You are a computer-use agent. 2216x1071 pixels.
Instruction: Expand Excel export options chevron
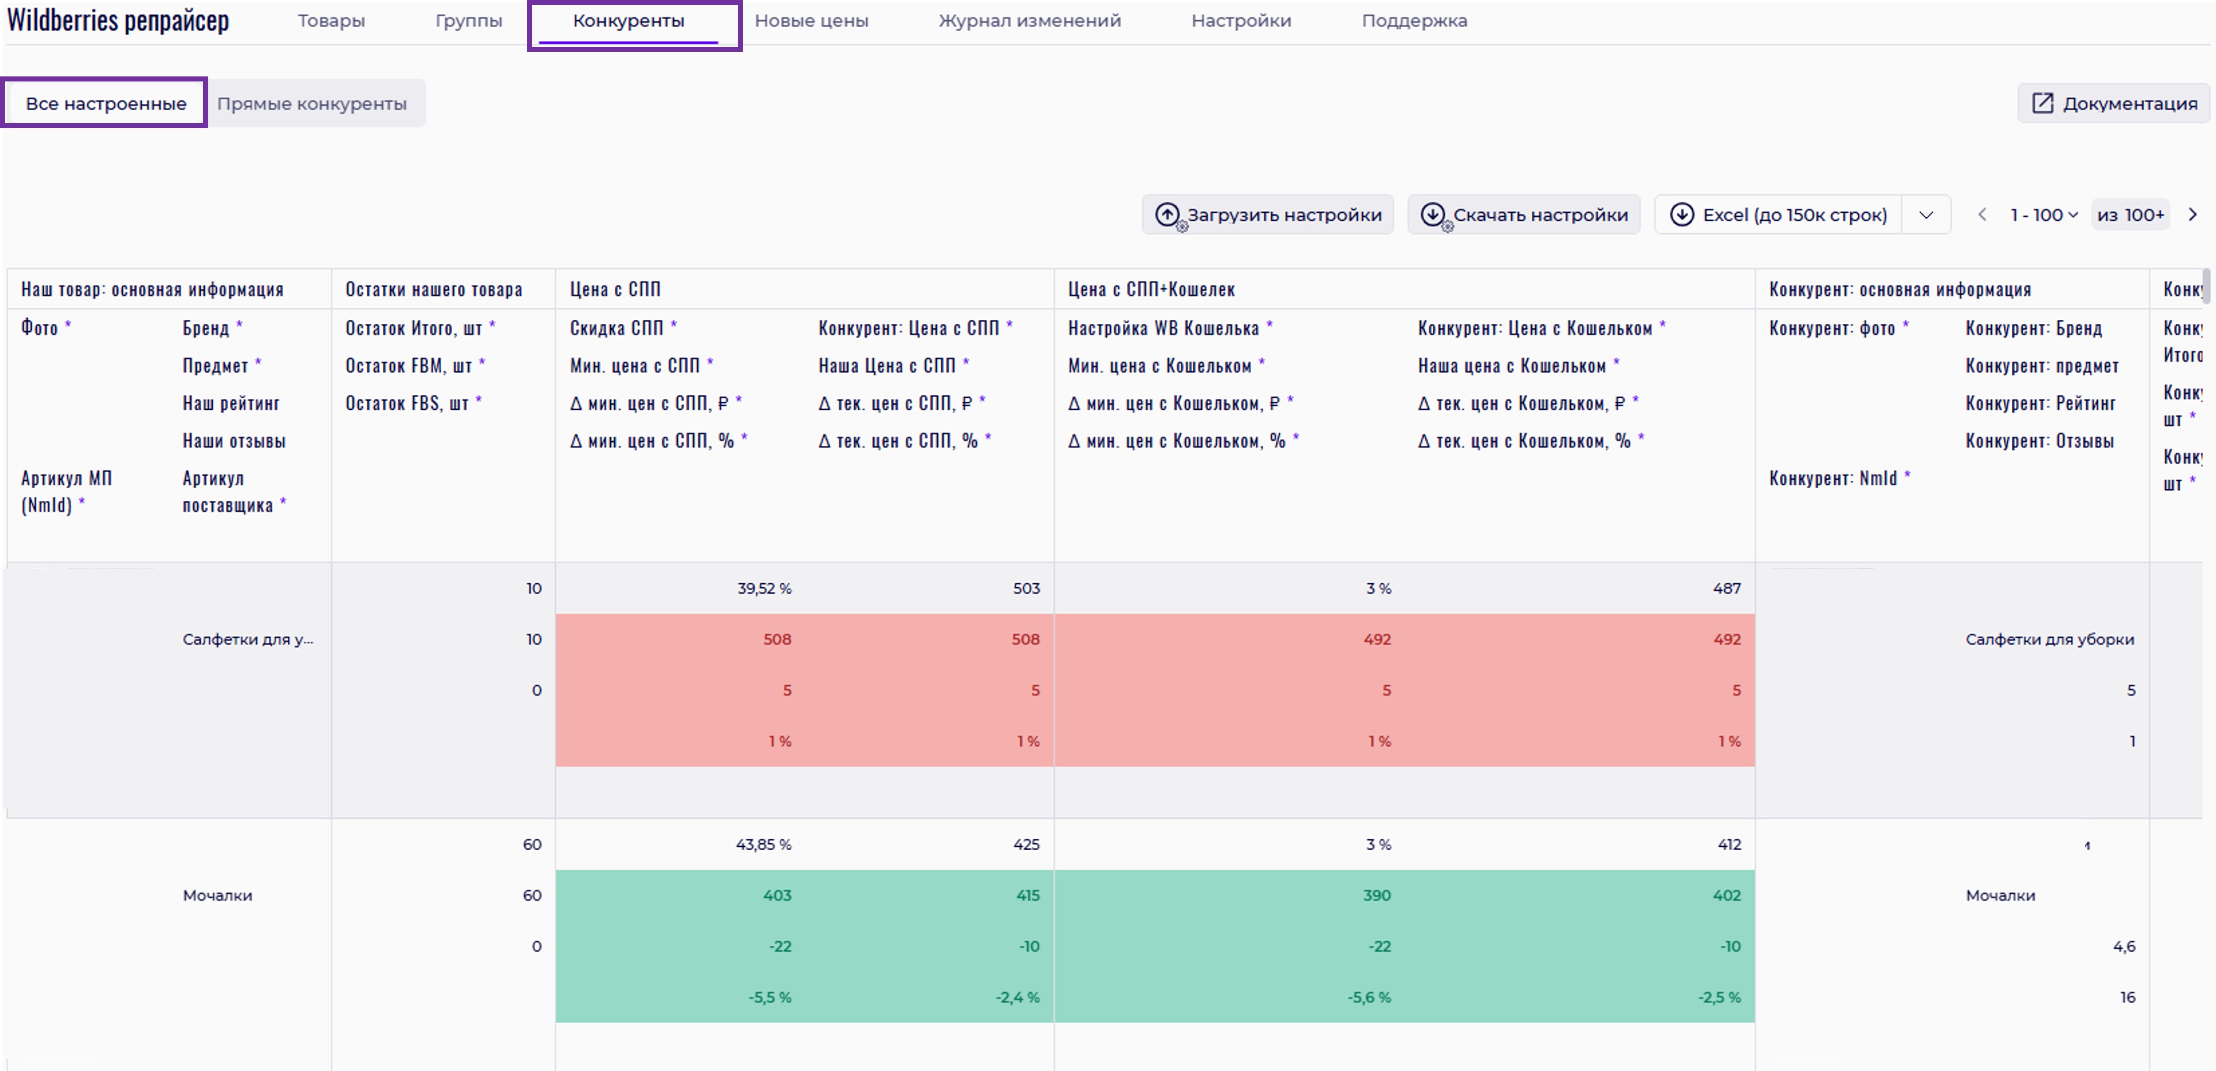1926,215
